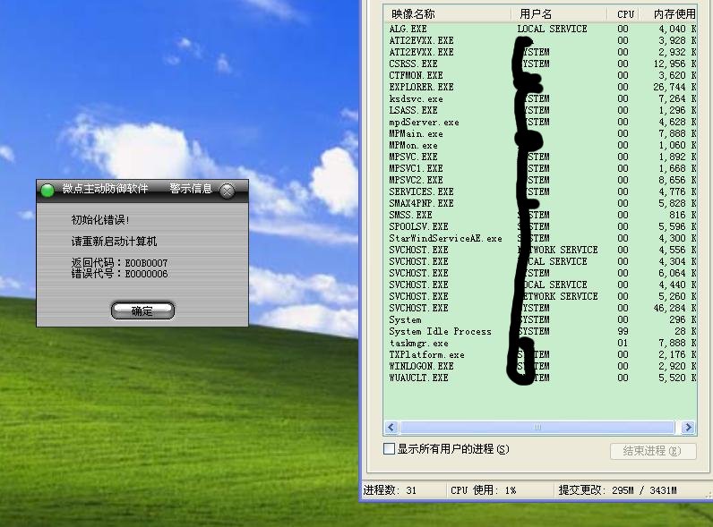713x527 pixels.
Task: Close the 微点主动防御软件 warning dialog
Action: (x=228, y=190)
